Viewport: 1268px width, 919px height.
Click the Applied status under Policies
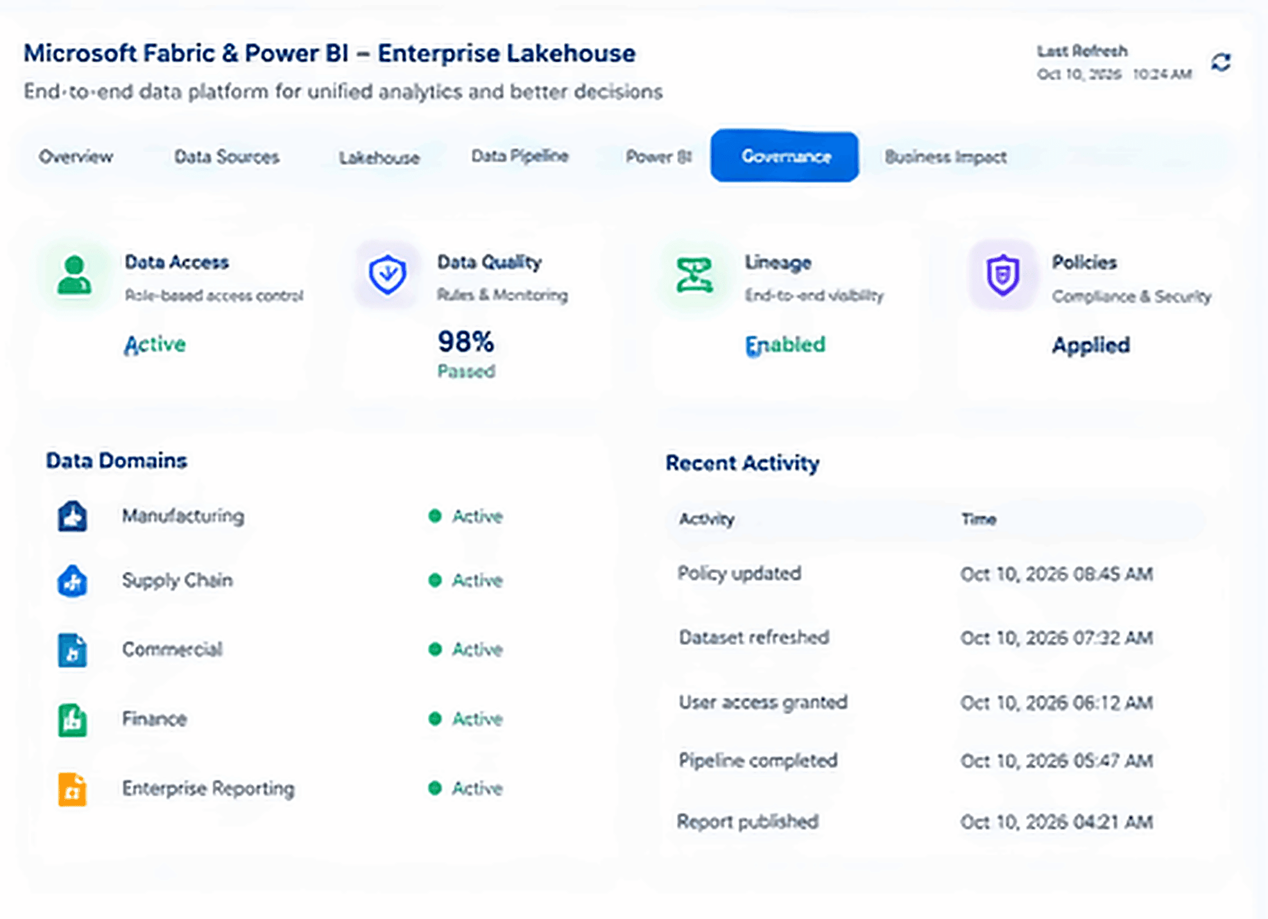coord(1091,345)
